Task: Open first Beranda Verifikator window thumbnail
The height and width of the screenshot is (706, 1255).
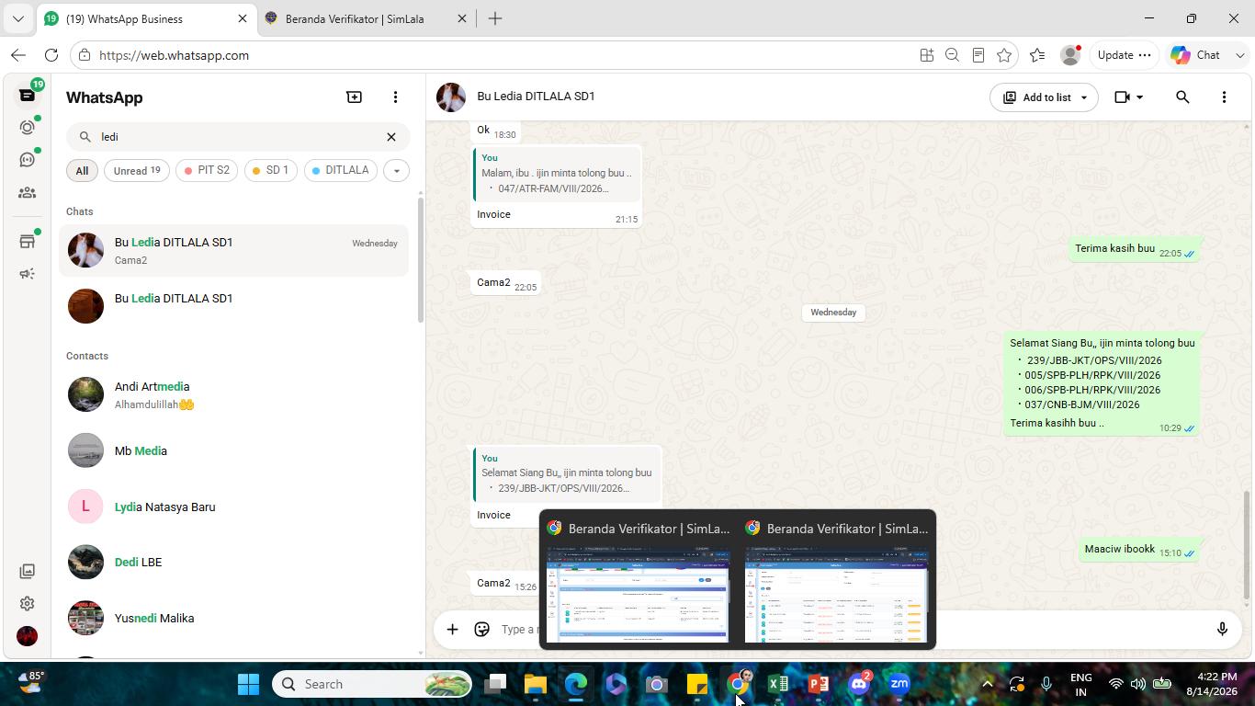Action: tap(639, 580)
